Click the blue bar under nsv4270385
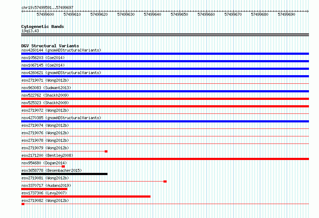319x218 pixels. tap(165, 121)
